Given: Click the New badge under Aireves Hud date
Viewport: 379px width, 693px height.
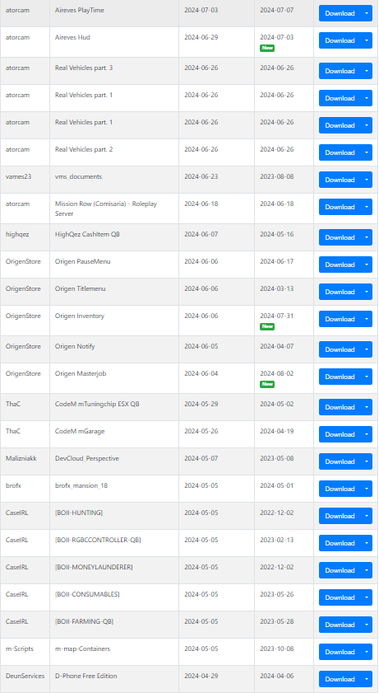Looking at the screenshot, I should [x=267, y=48].
